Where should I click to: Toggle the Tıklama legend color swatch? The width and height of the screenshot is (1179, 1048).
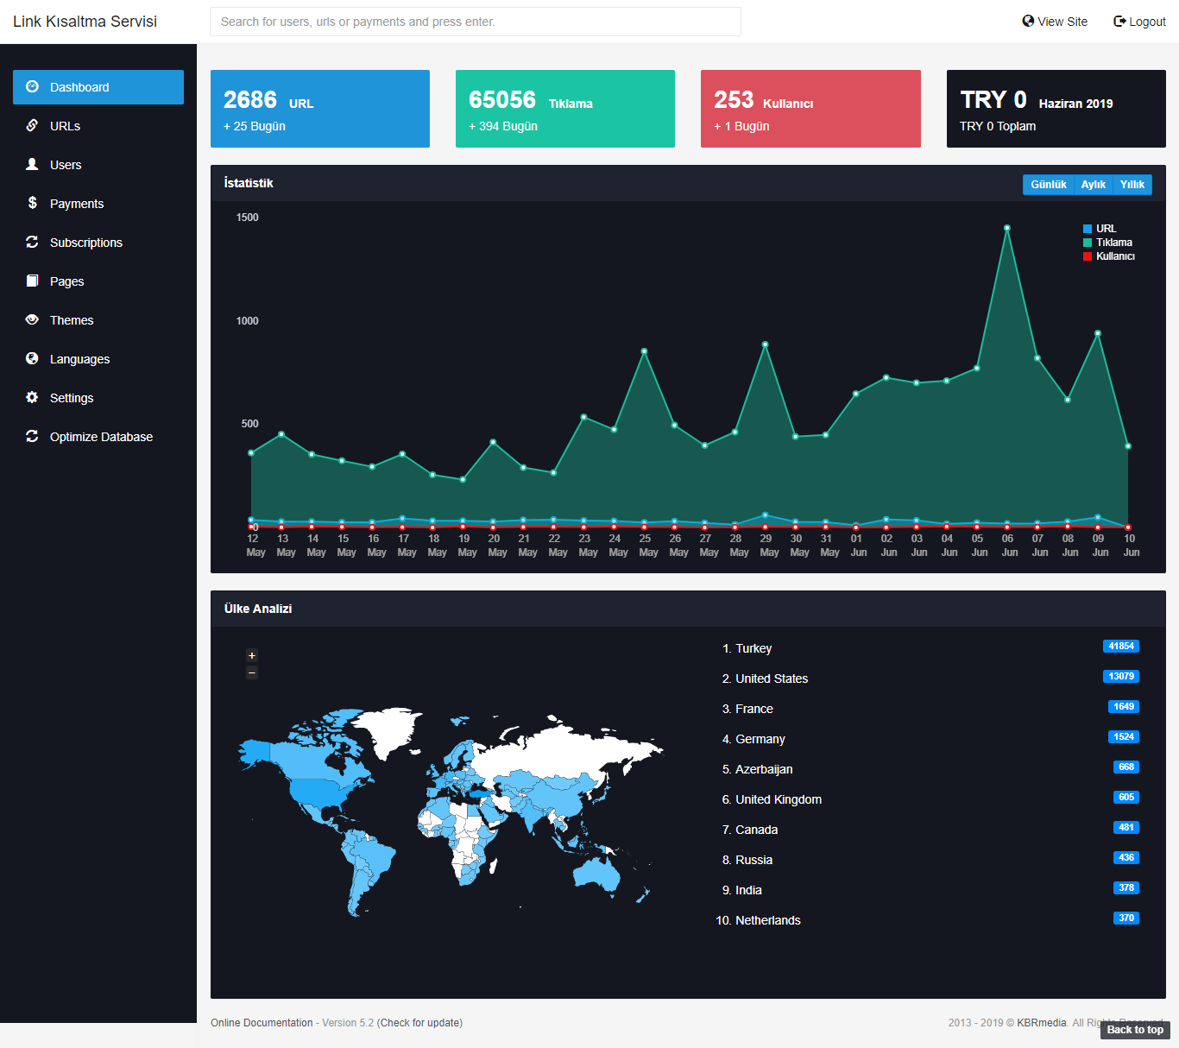[x=1088, y=243]
